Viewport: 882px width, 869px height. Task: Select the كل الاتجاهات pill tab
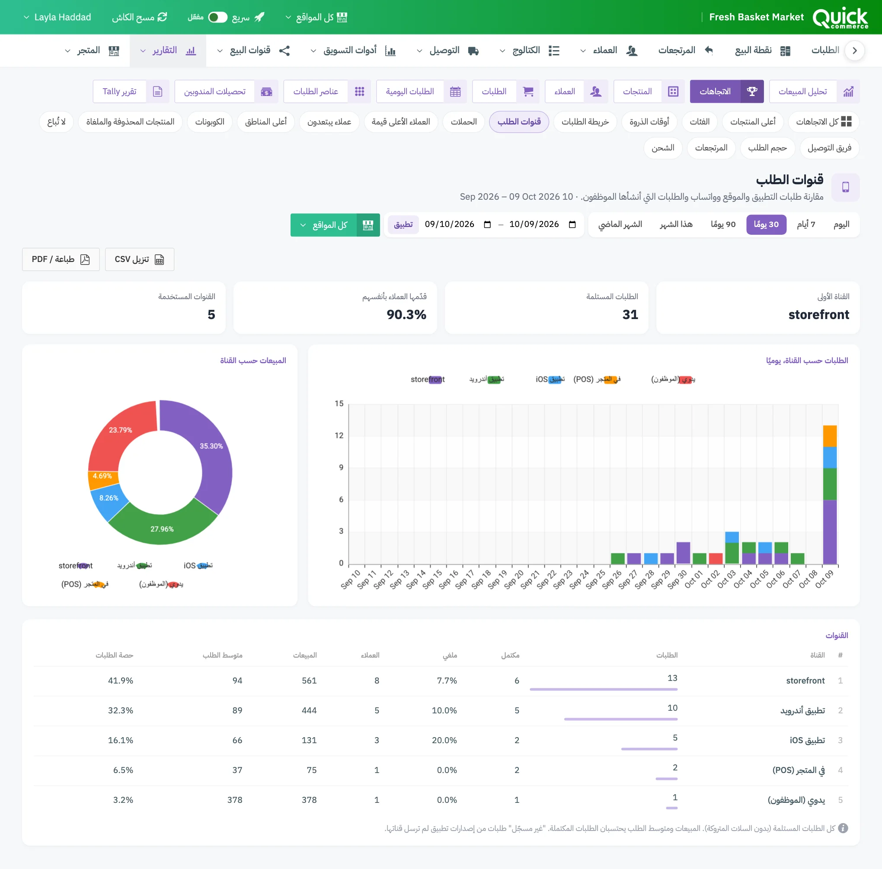click(x=823, y=122)
